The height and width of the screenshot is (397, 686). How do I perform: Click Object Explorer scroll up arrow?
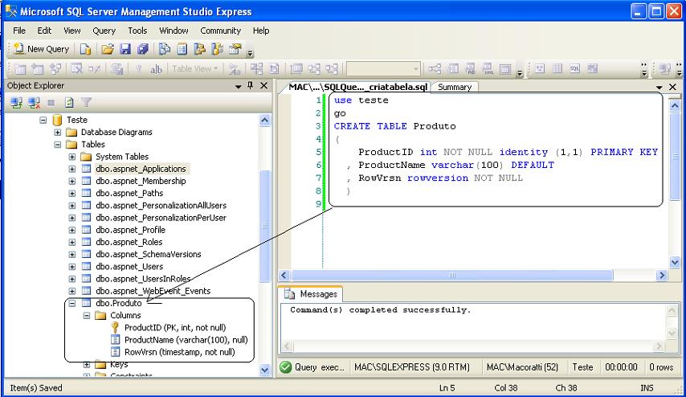pyautogui.click(x=265, y=120)
